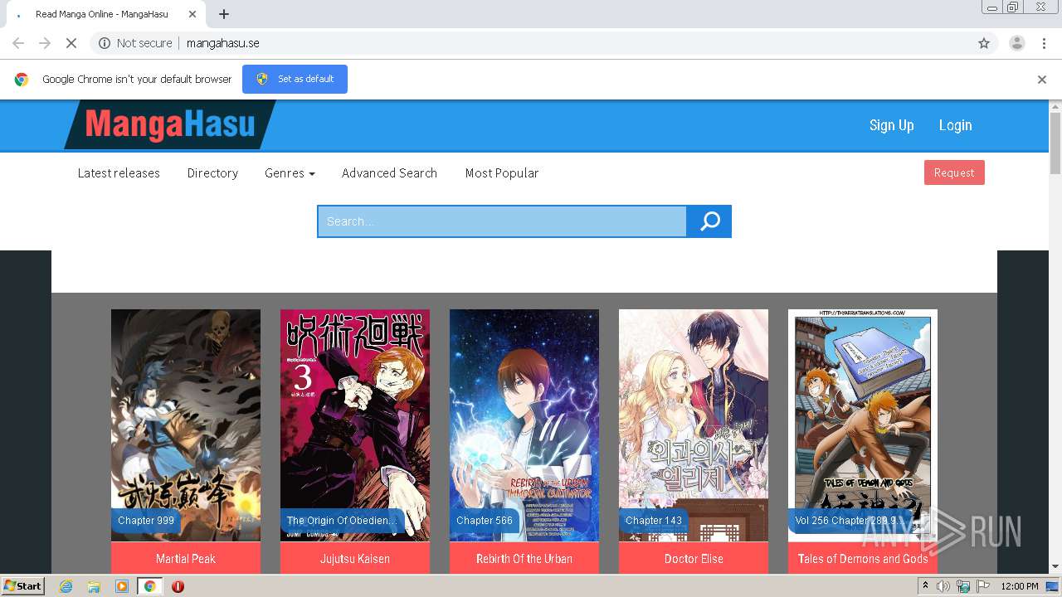
Task: Set Chrome as default browser
Action: point(295,79)
